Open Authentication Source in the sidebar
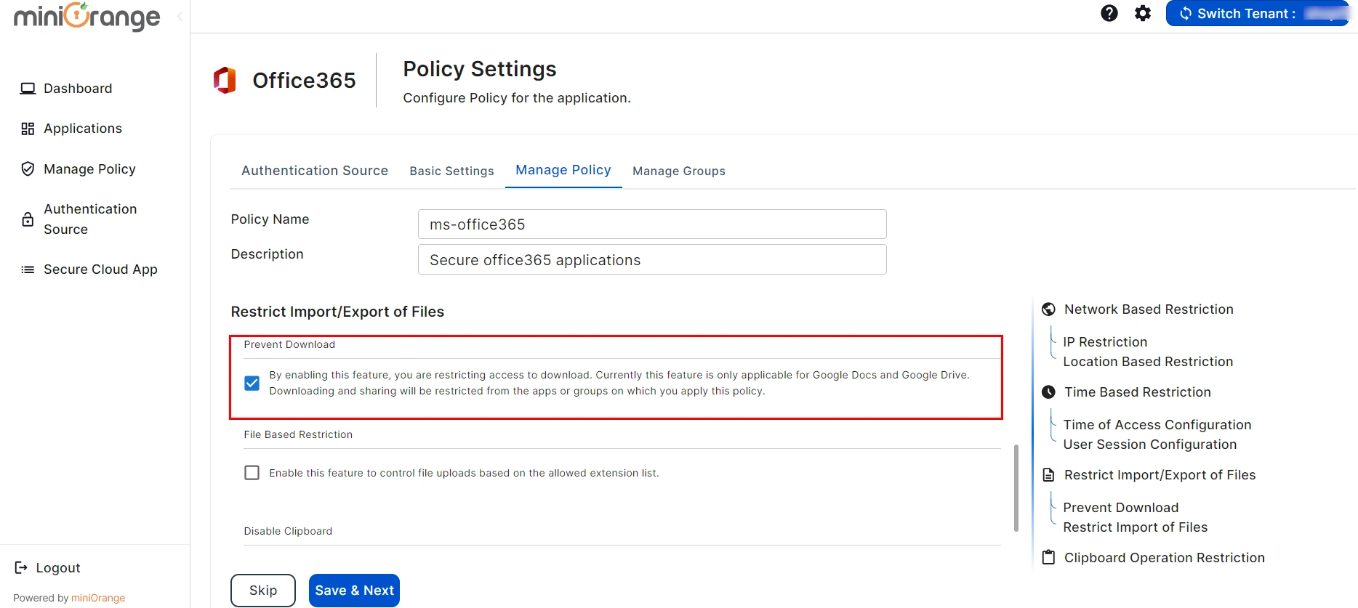The height and width of the screenshot is (608, 1358). click(x=90, y=219)
